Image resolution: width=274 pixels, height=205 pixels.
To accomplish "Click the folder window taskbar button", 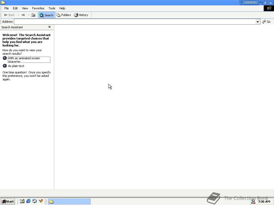I will pos(69,202).
